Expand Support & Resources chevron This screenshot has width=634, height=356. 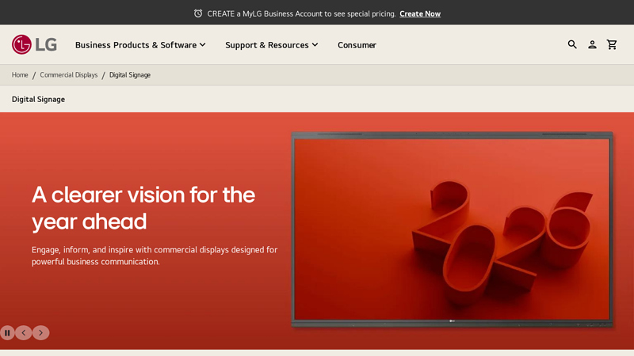tap(315, 45)
